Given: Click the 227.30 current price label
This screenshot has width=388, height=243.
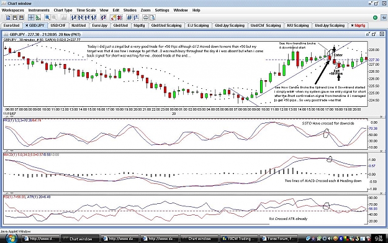Looking at the screenshot, I should (374, 60).
